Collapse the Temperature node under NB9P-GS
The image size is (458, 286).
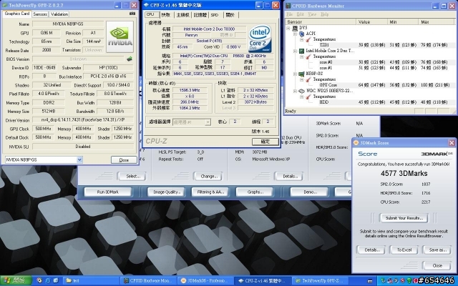(302, 79)
